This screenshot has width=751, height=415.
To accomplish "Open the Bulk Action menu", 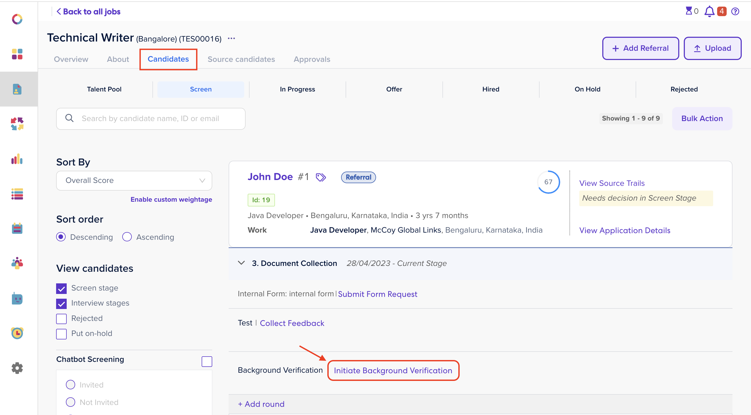I will tap(702, 118).
